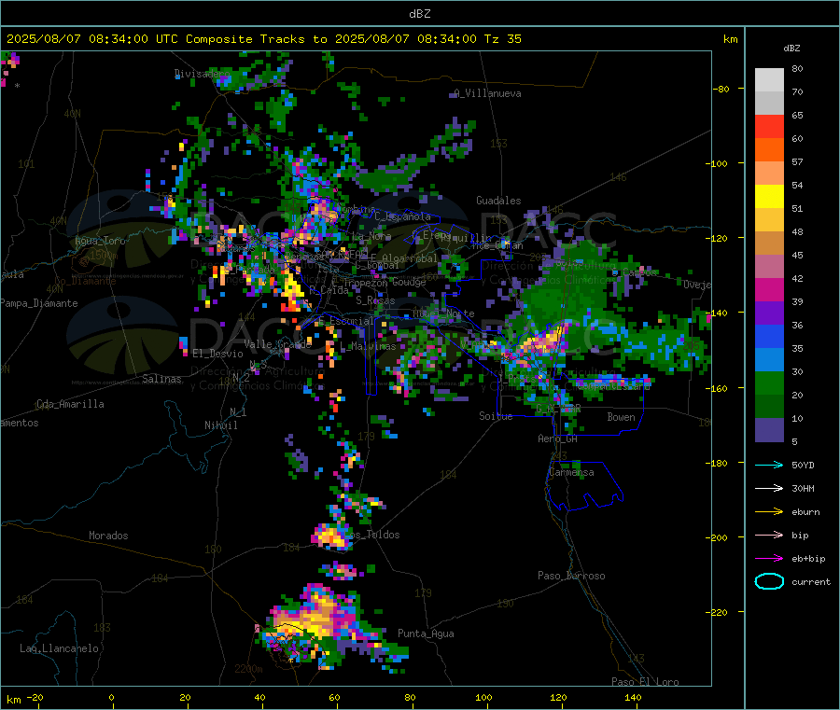Click the S_Rosas location label

(x=375, y=300)
